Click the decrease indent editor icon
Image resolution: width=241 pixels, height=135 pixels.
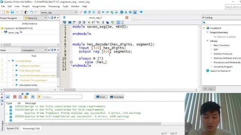tap(84, 22)
